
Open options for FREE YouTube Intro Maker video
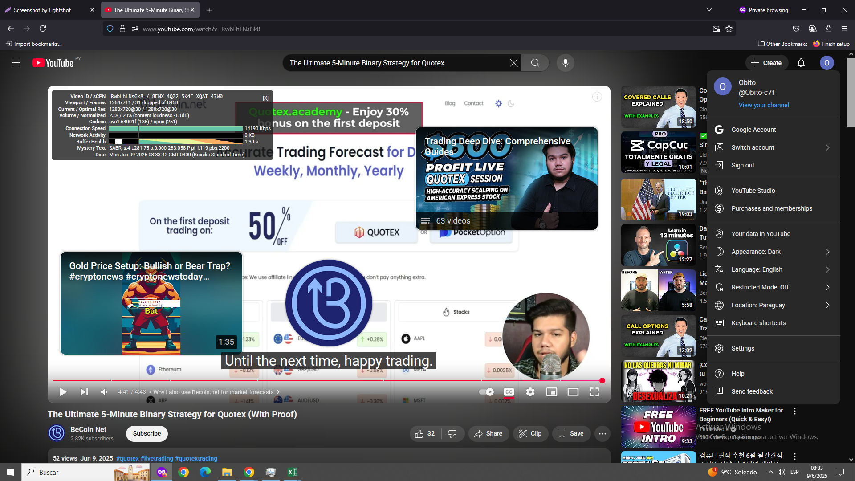(795, 411)
